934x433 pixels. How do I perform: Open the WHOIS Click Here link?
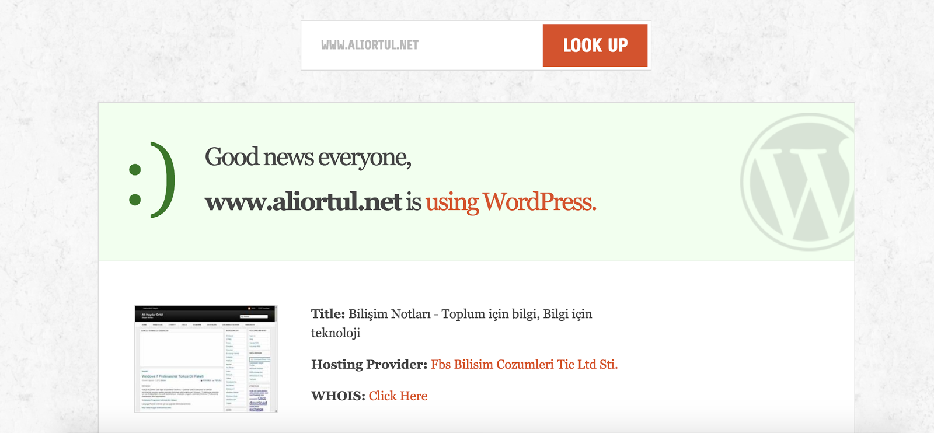click(398, 396)
